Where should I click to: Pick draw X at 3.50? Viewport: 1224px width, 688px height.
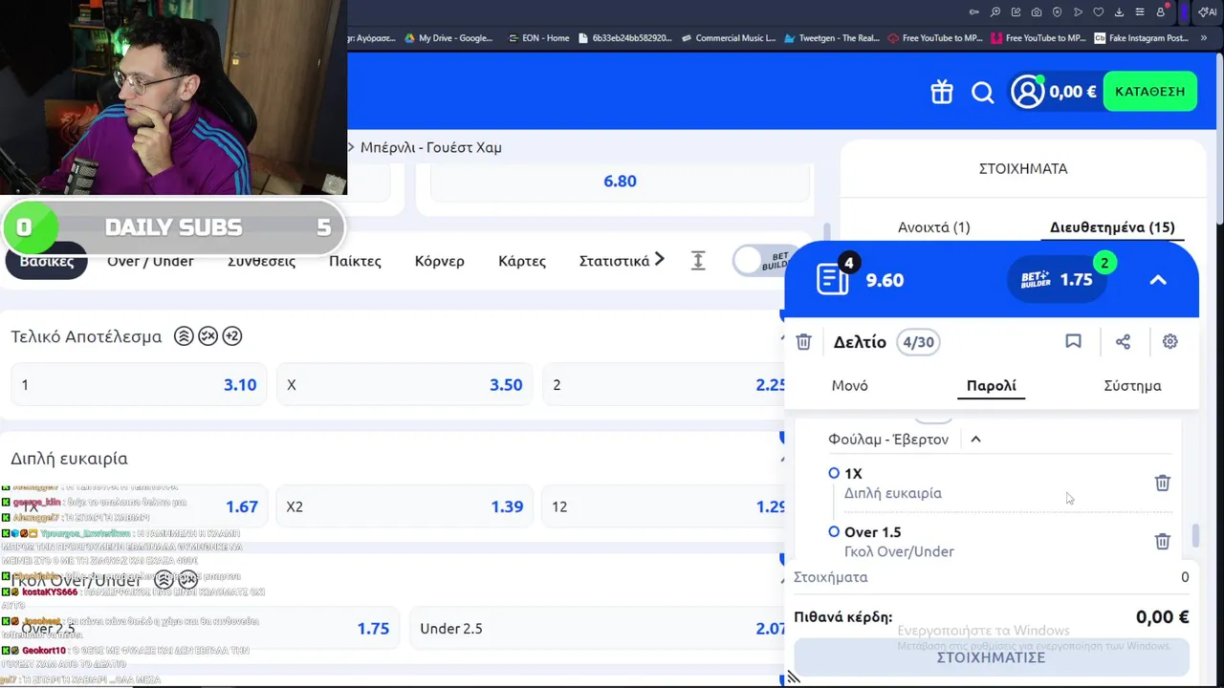click(x=404, y=384)
